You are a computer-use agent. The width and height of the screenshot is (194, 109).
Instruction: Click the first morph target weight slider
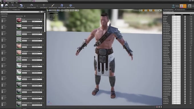176,16
